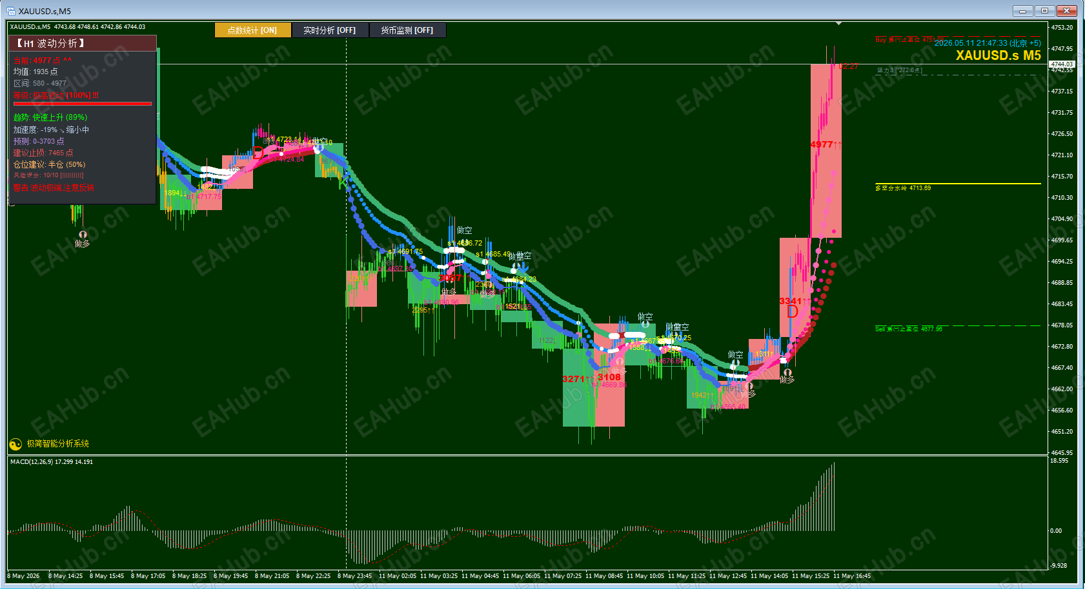Click the chart window icon in the title bar
This screenshot has width=1085, height=589.
[11, 11]
